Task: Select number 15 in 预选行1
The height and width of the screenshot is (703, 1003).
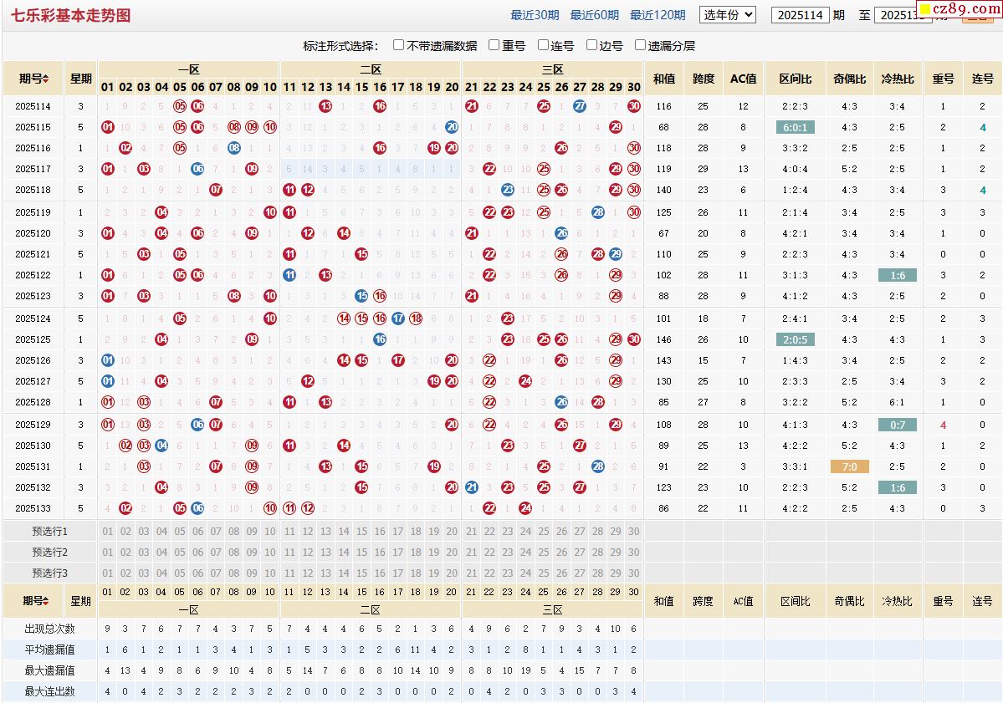Action: click(361, 532)
